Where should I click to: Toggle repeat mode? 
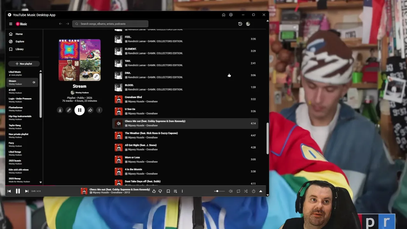[x=238, y=191]
